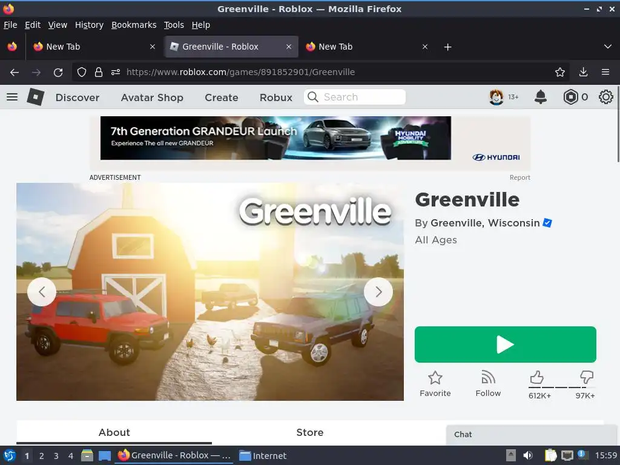
Task: Switch to the first New Tab
Action: [x=93, y=47]
